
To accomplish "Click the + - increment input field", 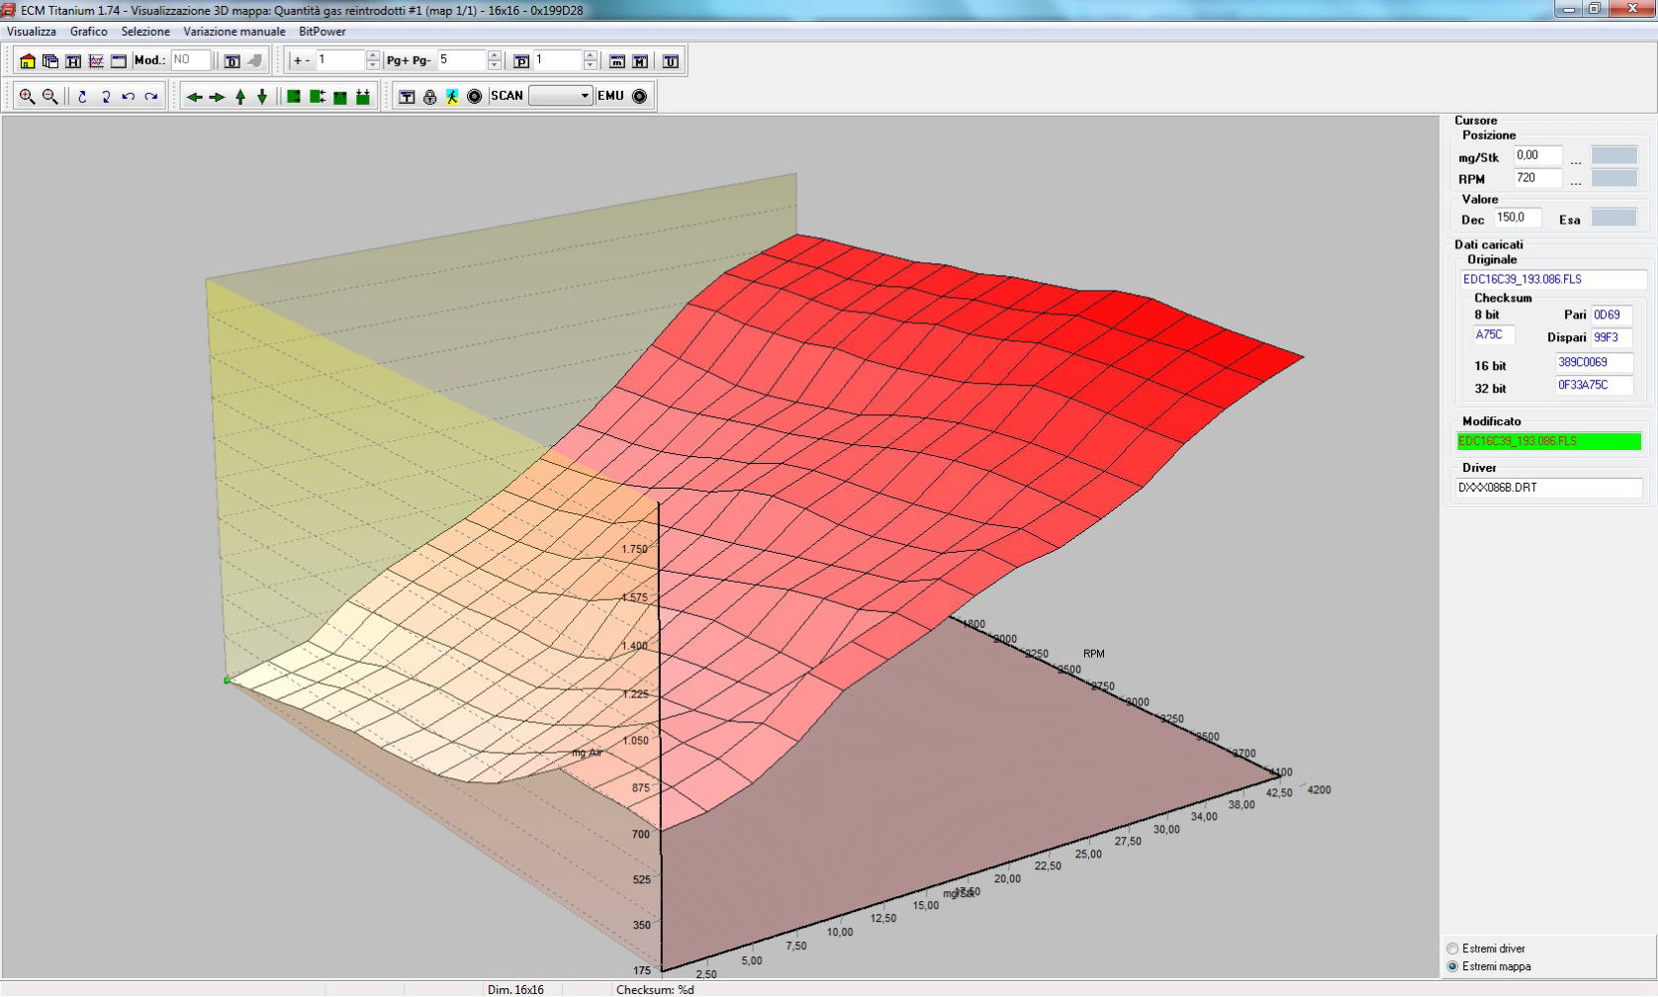I will coord(340,60).
